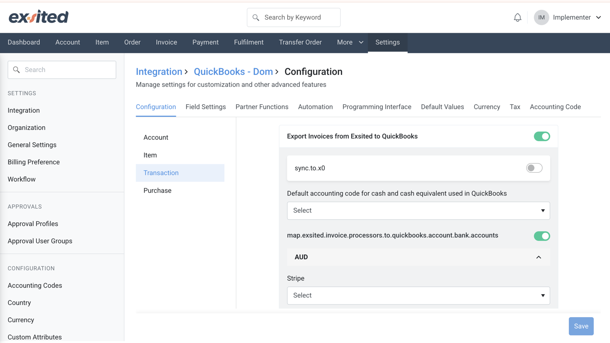
Task: Switch to the Partner Functions tab
Action: tap(262, 107)
